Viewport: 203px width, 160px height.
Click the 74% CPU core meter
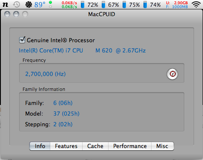(152, 5)
